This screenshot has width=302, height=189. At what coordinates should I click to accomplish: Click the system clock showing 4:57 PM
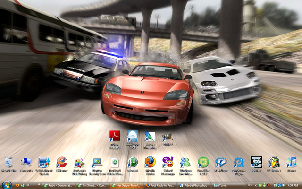292,185
